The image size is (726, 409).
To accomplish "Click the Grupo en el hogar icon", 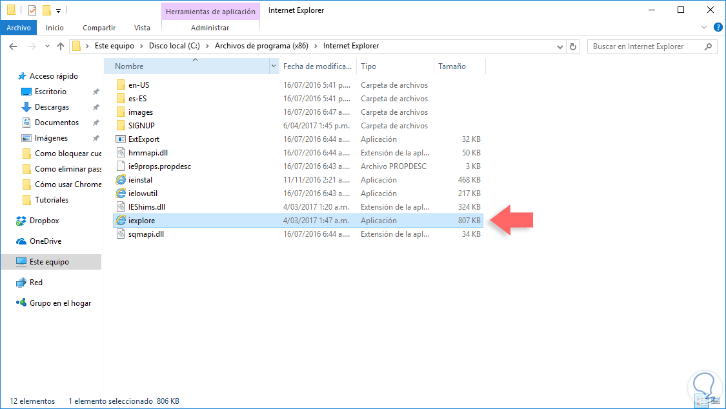I will pyautogui.click(x=21, y=303).
